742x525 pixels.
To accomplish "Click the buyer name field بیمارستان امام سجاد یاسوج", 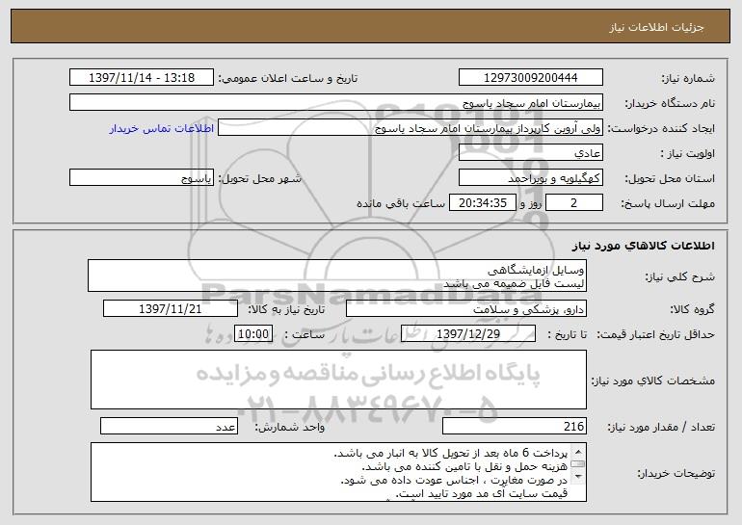I will click(336, 102).
